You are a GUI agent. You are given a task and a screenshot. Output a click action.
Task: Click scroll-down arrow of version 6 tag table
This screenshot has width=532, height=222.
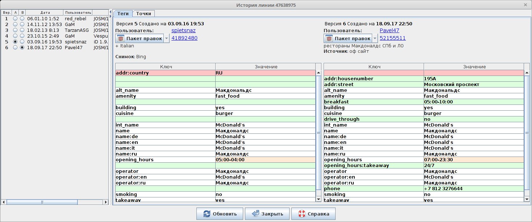point(527,199)
